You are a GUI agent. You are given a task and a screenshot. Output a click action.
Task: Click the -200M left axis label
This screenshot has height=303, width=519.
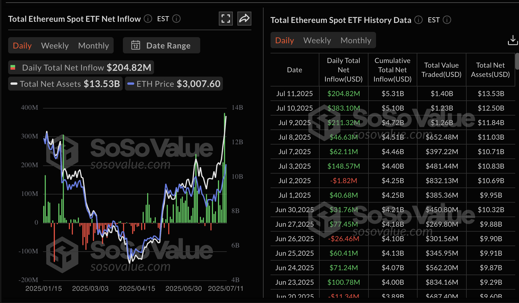(x=28, y=280)
